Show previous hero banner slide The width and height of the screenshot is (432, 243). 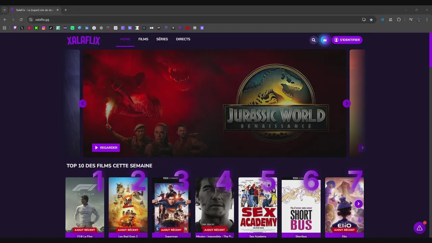tap(83, 104)
